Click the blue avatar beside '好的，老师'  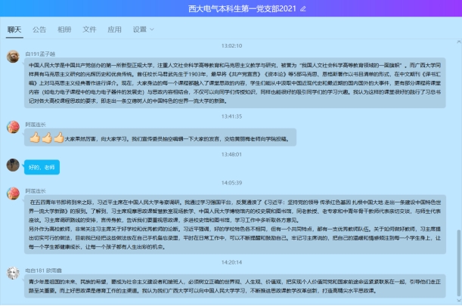tap(13, 165)
